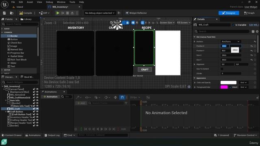Screen dimensions: 260x146
Task: Switch to Designer mode
Action: 229,13
